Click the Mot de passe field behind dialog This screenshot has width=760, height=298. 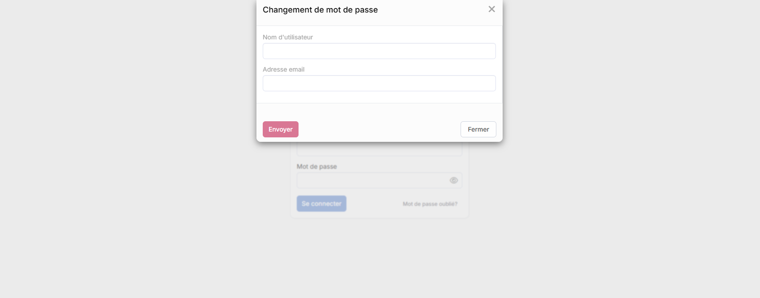coord(371,181)
